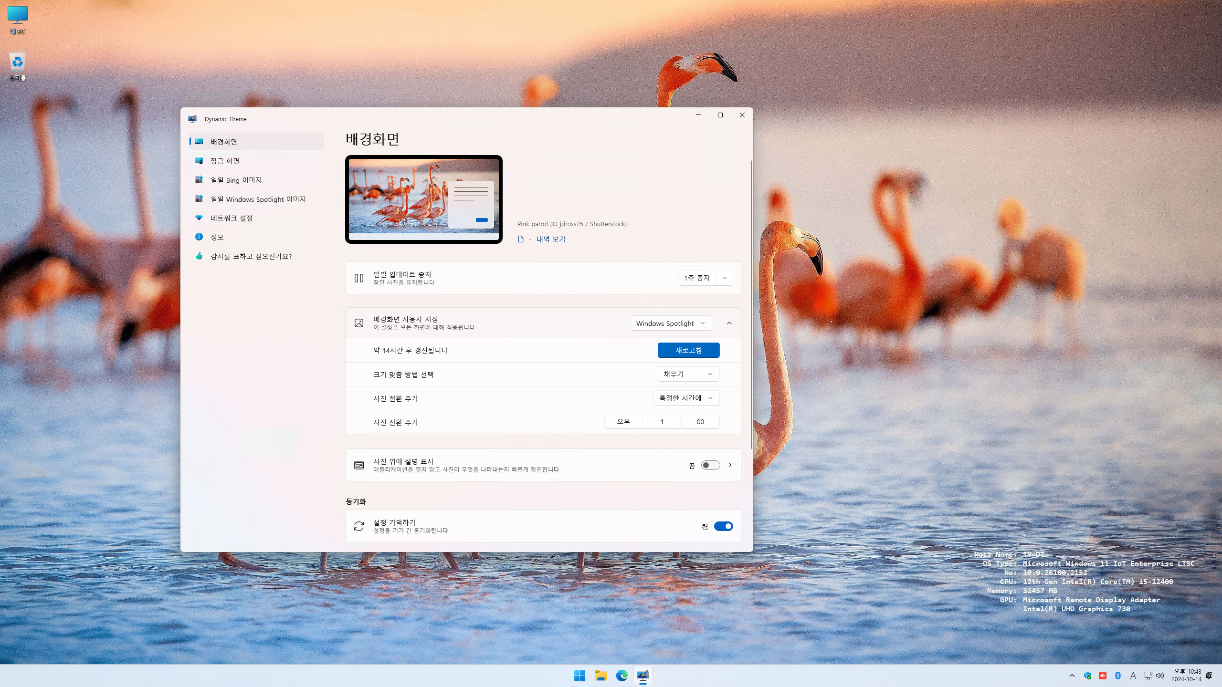Open network status tray icon
This screenshot has height=687, width=1222.
point(1148,676)
